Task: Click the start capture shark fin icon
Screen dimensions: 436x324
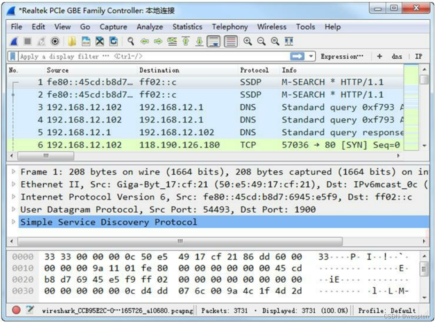Action: point(14,41)
